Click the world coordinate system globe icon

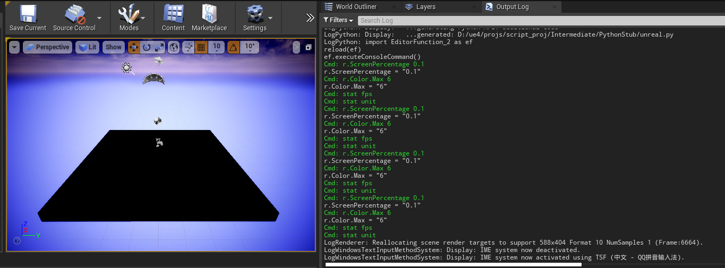[x=174, y=47]
